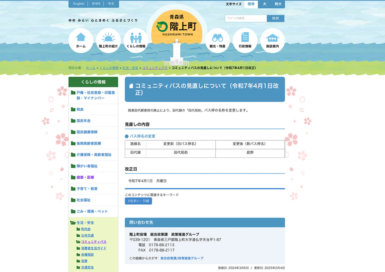Click the 田代局前 table cell
Screen dimensions: 385x272
[181, 153]
